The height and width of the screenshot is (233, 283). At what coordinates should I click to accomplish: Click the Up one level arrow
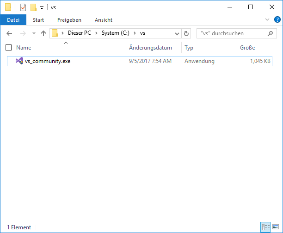tap(43, 33)
